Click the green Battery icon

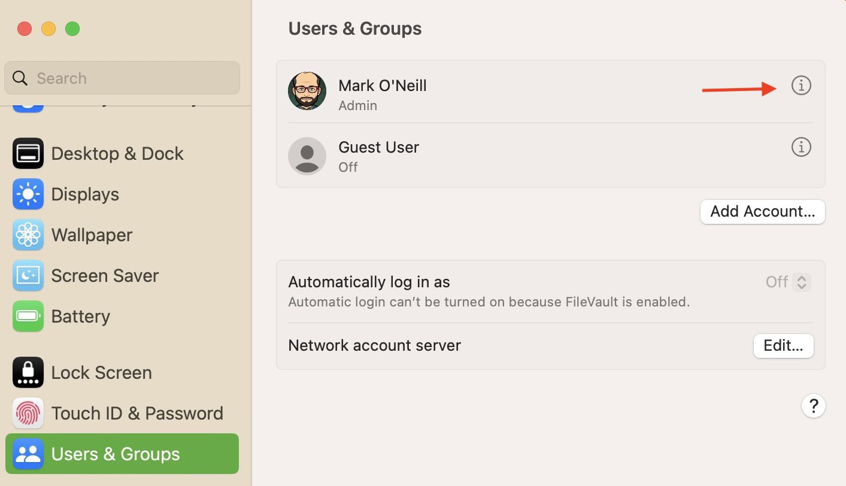(x=28, y=317)
